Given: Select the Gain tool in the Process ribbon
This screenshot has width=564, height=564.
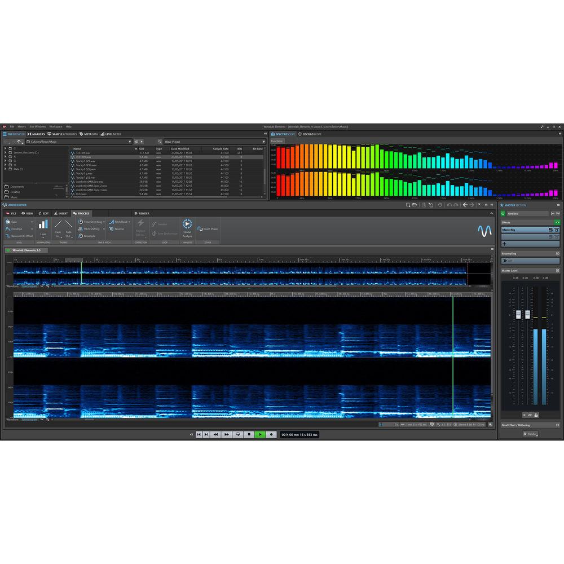Looking at the screenshot, I should coord(12,221).
